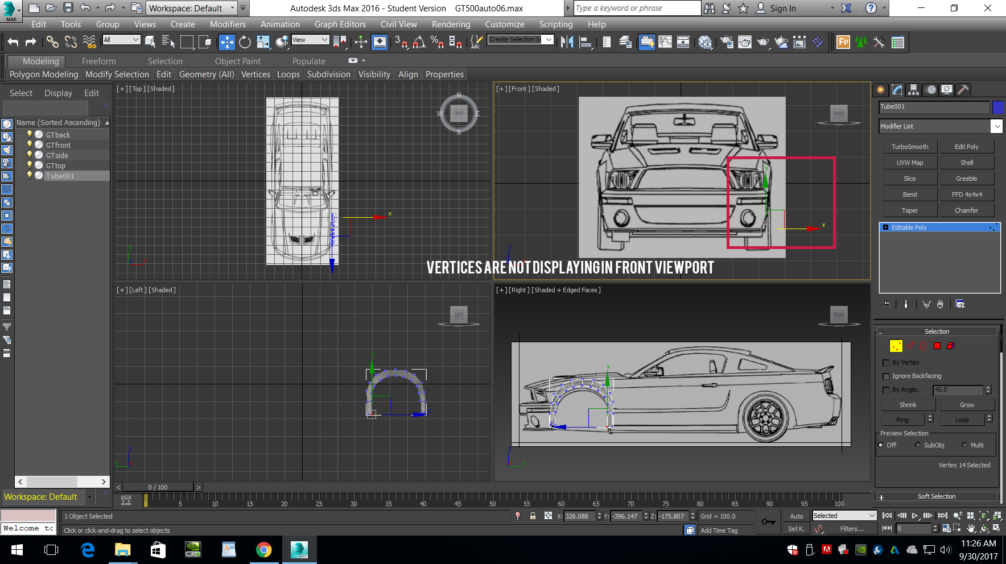Viewport: 1006px width, 564px height.
Task: Open the Material Editor icon
Action: pyautogui.click(x=705, y=42)
